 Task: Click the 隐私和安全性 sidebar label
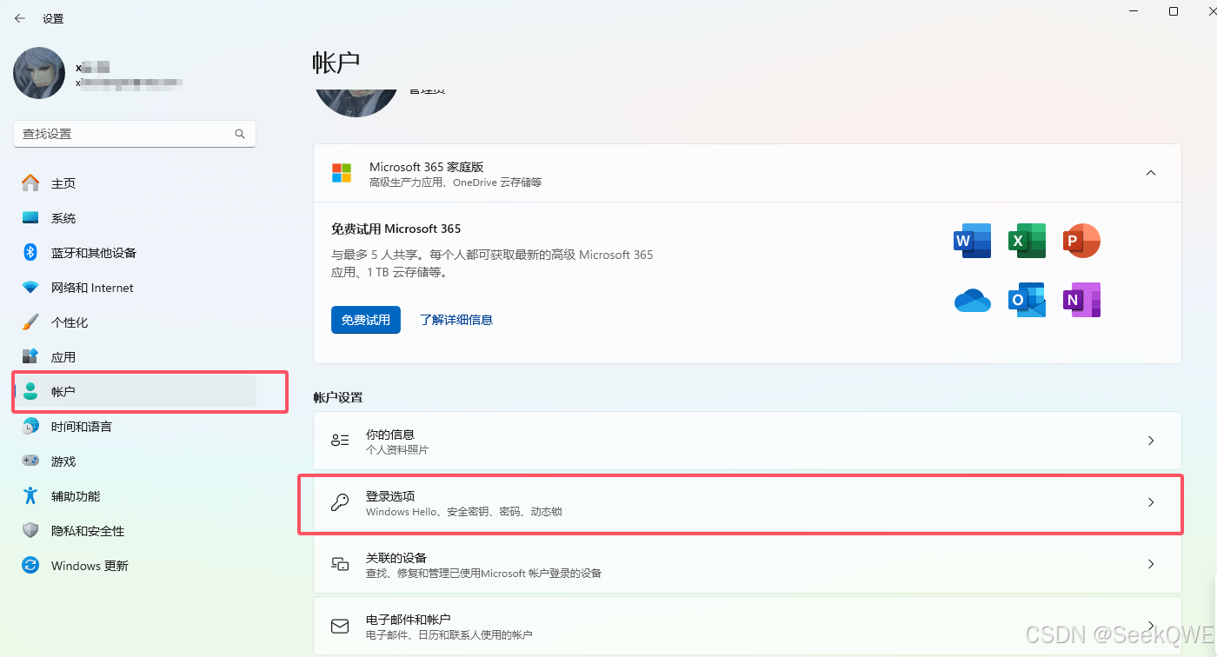(x=88, y=530)
